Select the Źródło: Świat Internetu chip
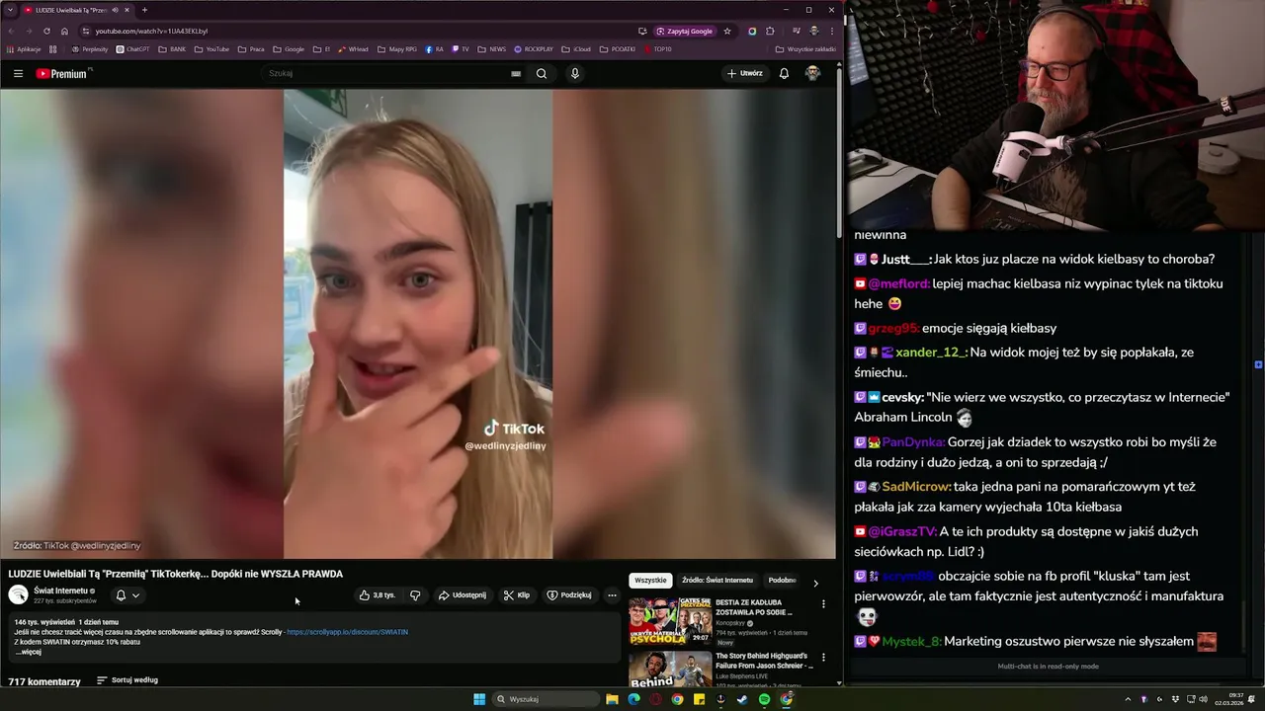 click(x=717, y=581)
